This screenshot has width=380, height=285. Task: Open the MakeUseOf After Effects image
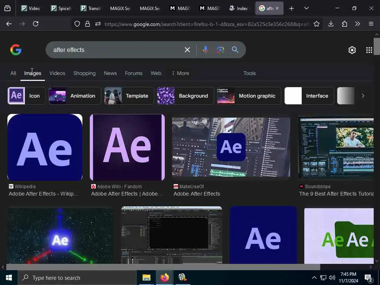pos(231,147)
